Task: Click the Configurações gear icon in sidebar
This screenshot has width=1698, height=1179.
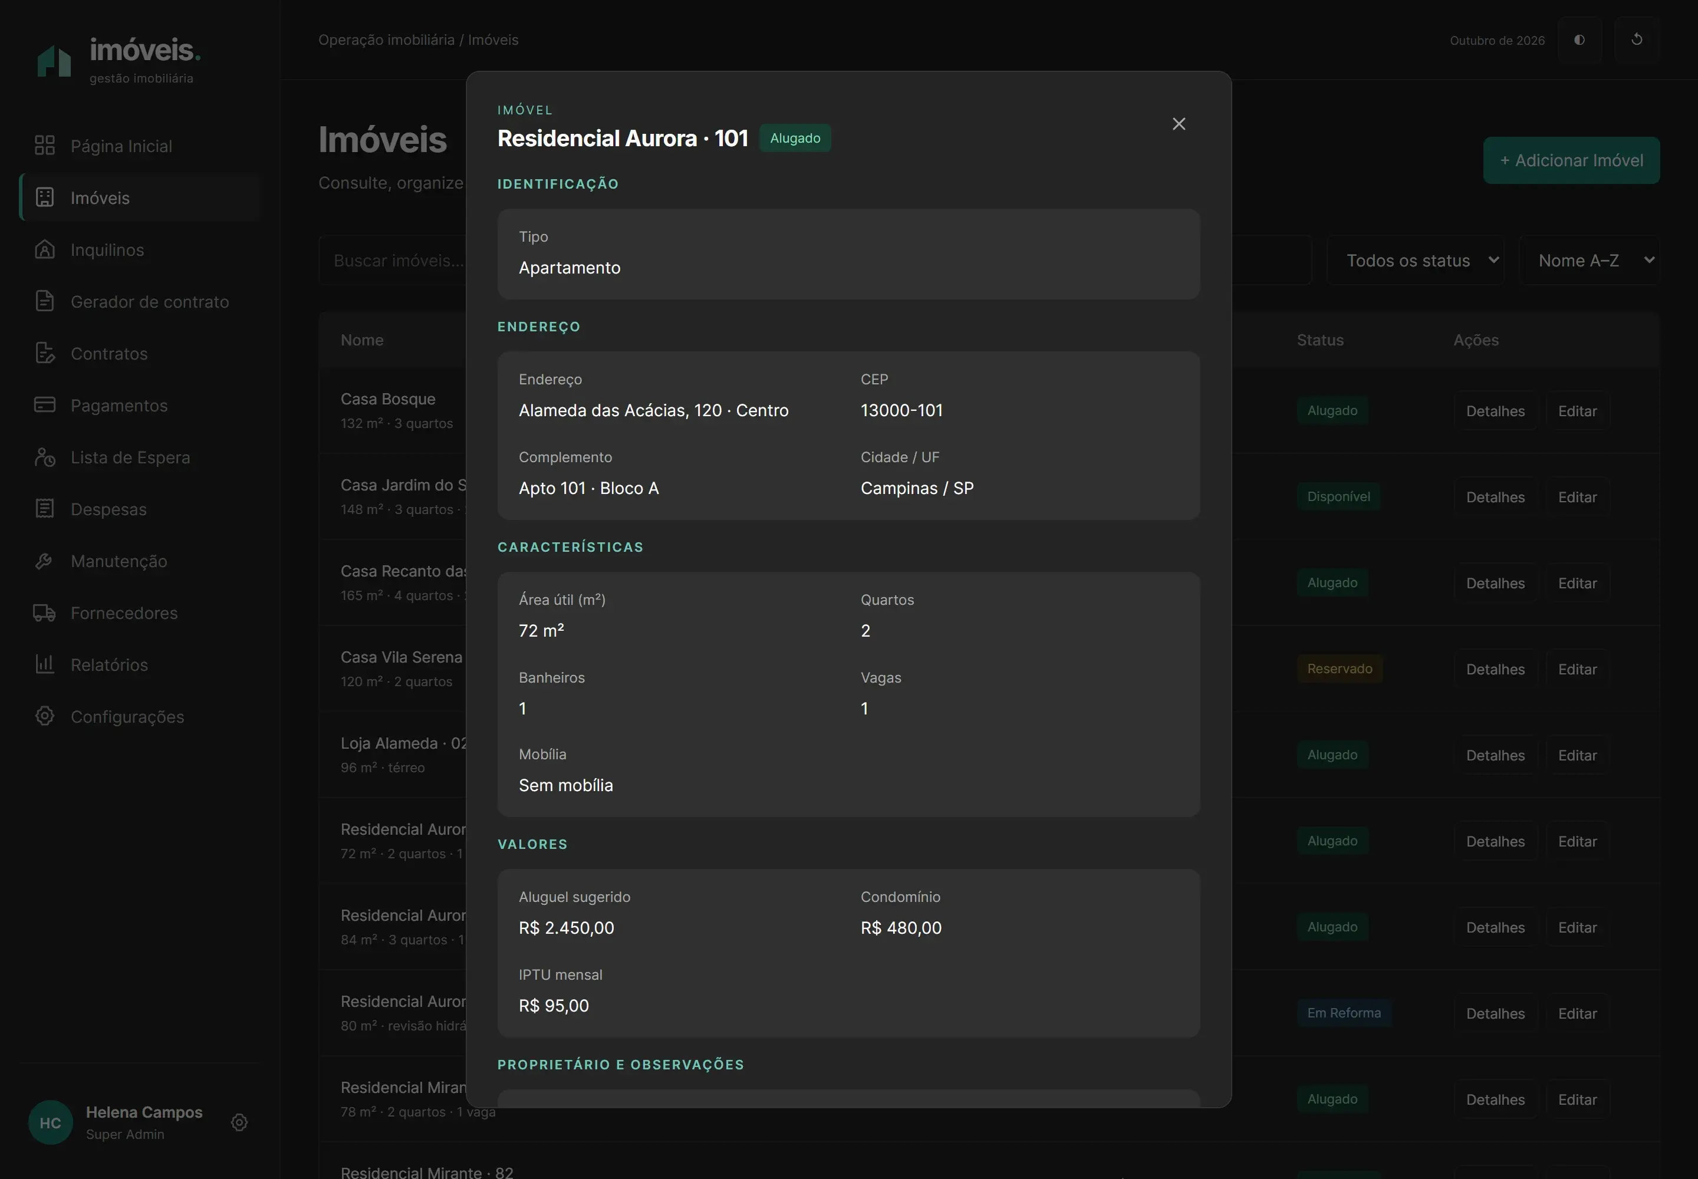Action: [x=45, y=717]
